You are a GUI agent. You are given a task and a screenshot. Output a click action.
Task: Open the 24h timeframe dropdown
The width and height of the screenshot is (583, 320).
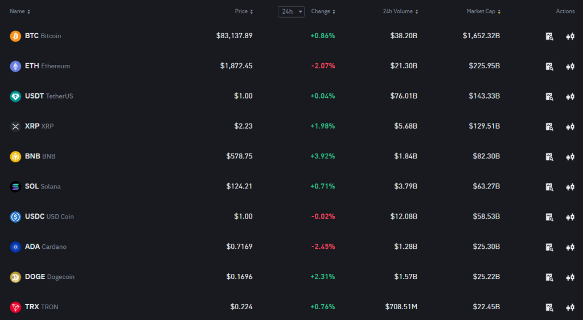291,11
